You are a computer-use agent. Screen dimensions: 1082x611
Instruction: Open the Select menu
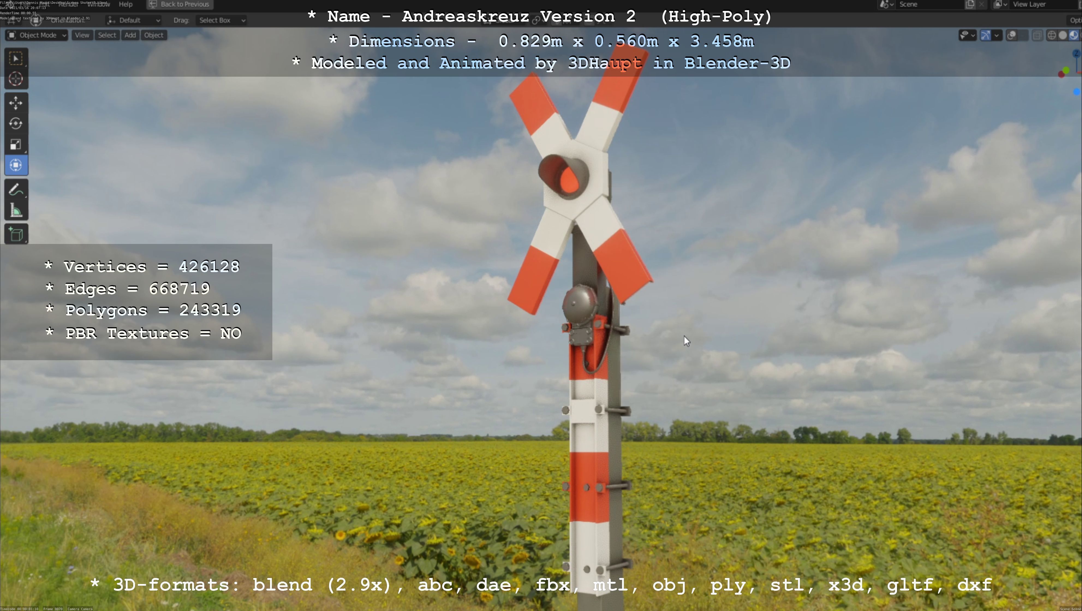click(107, 35)
